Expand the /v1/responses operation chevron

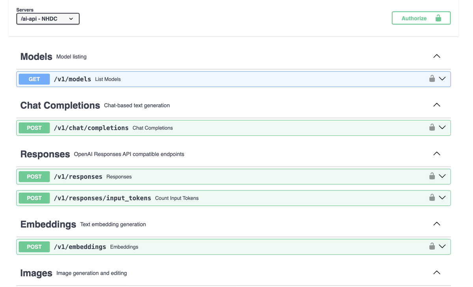tap(442, 176)
